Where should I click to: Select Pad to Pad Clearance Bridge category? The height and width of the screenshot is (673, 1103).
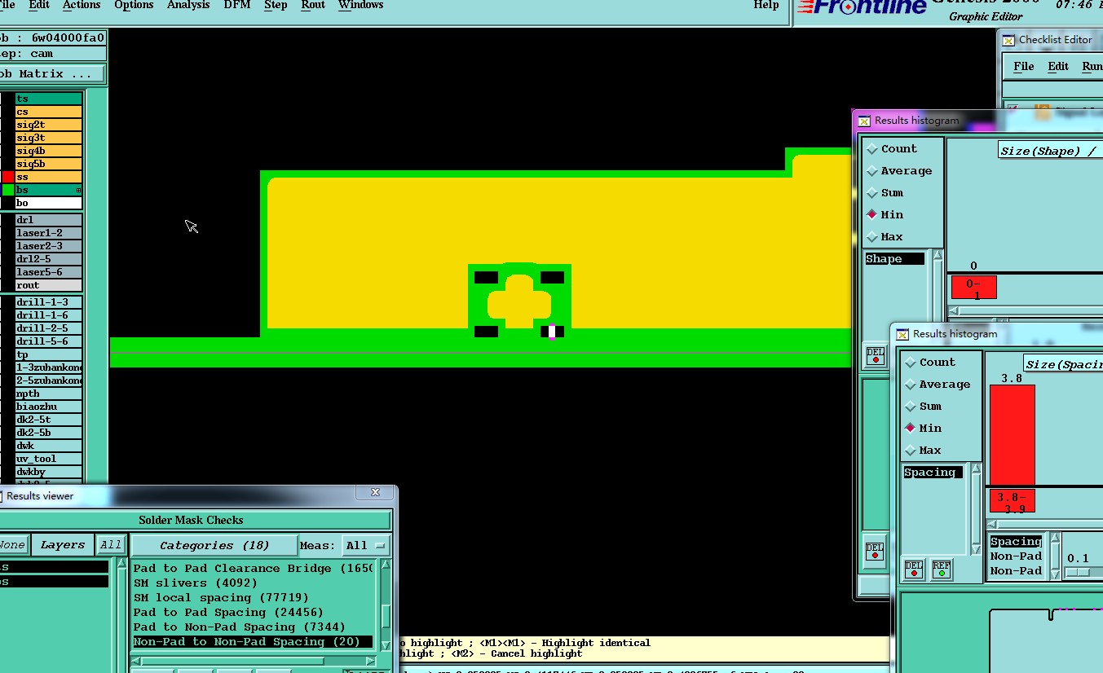253,569
